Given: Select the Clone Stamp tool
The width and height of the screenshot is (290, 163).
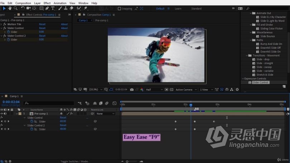Looking at the screenshot, I should point(66,8).
